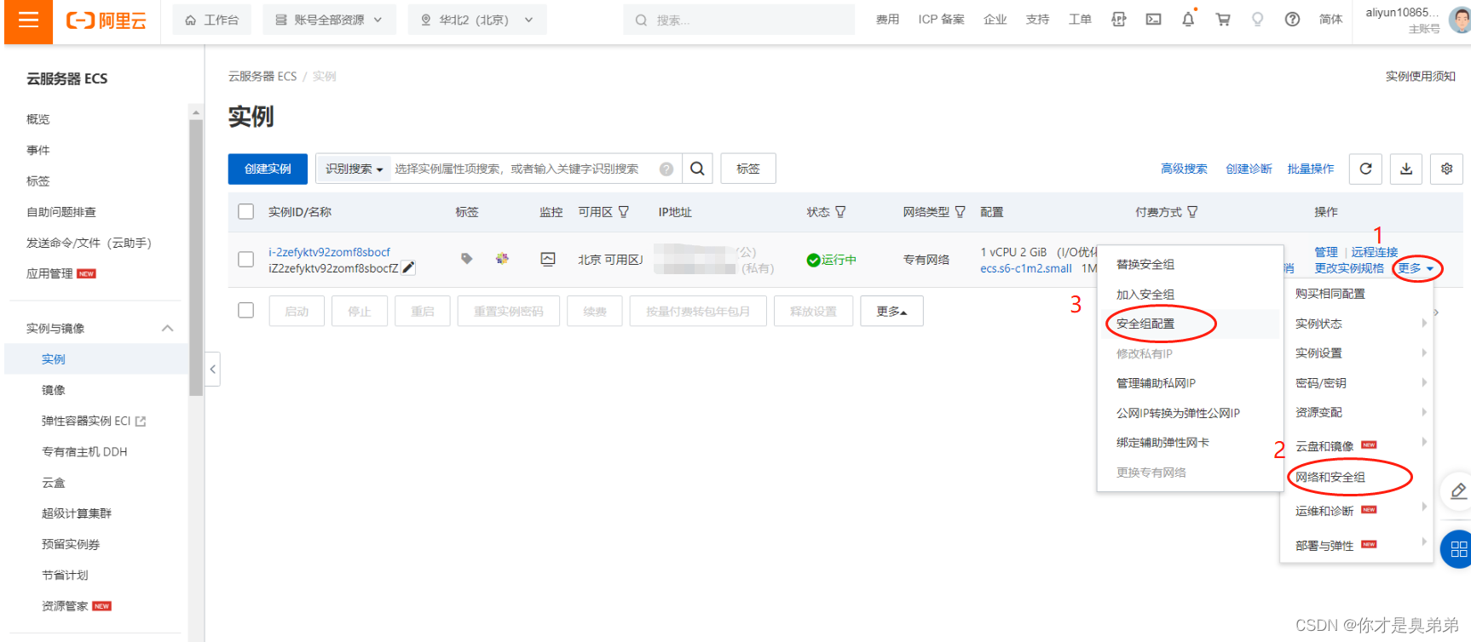Edit instance name with pencil icon
Screen dimensions: 1471x642
click(408, 268)
